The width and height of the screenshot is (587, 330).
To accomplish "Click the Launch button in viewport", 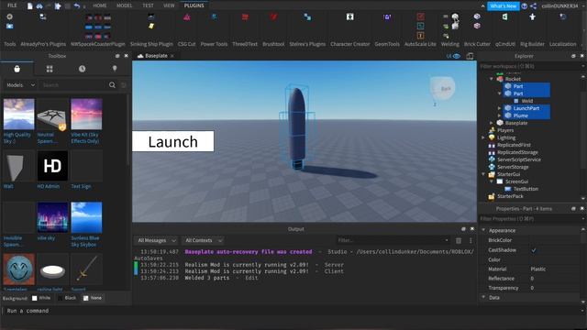I will tap(173, 141).
